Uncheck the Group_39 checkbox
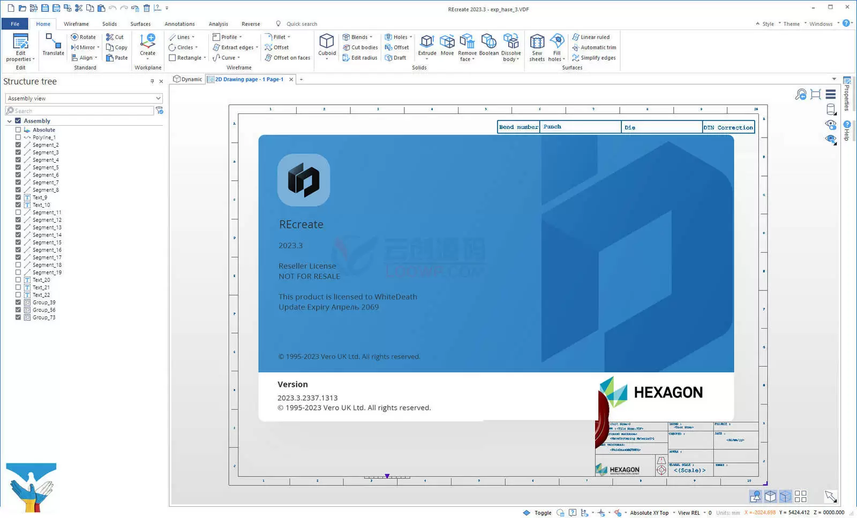 [x=18, y=302]
